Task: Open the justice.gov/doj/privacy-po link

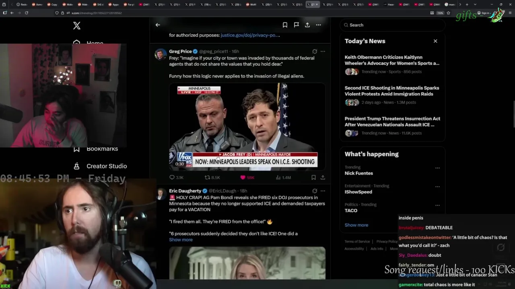Action: click(250, 35)
